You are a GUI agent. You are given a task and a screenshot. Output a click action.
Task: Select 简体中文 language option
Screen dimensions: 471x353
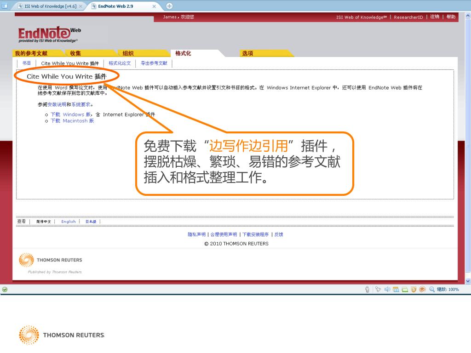click(x=44, y=222)
